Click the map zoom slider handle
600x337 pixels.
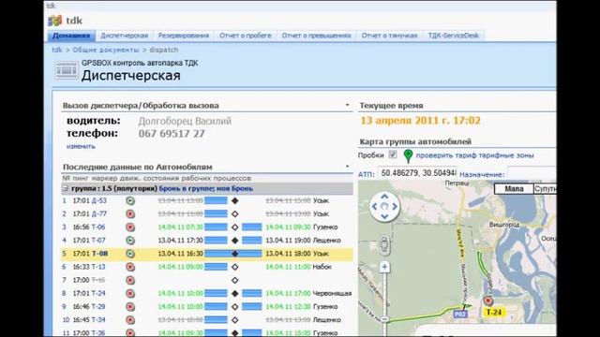coord(384,319)
